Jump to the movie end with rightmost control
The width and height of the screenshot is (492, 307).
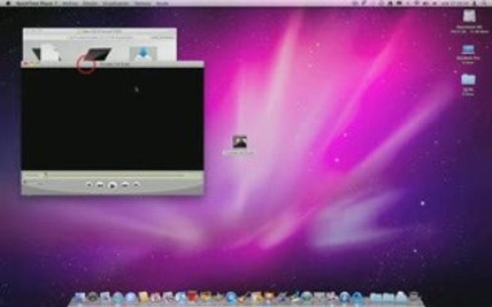pos(135,185)
